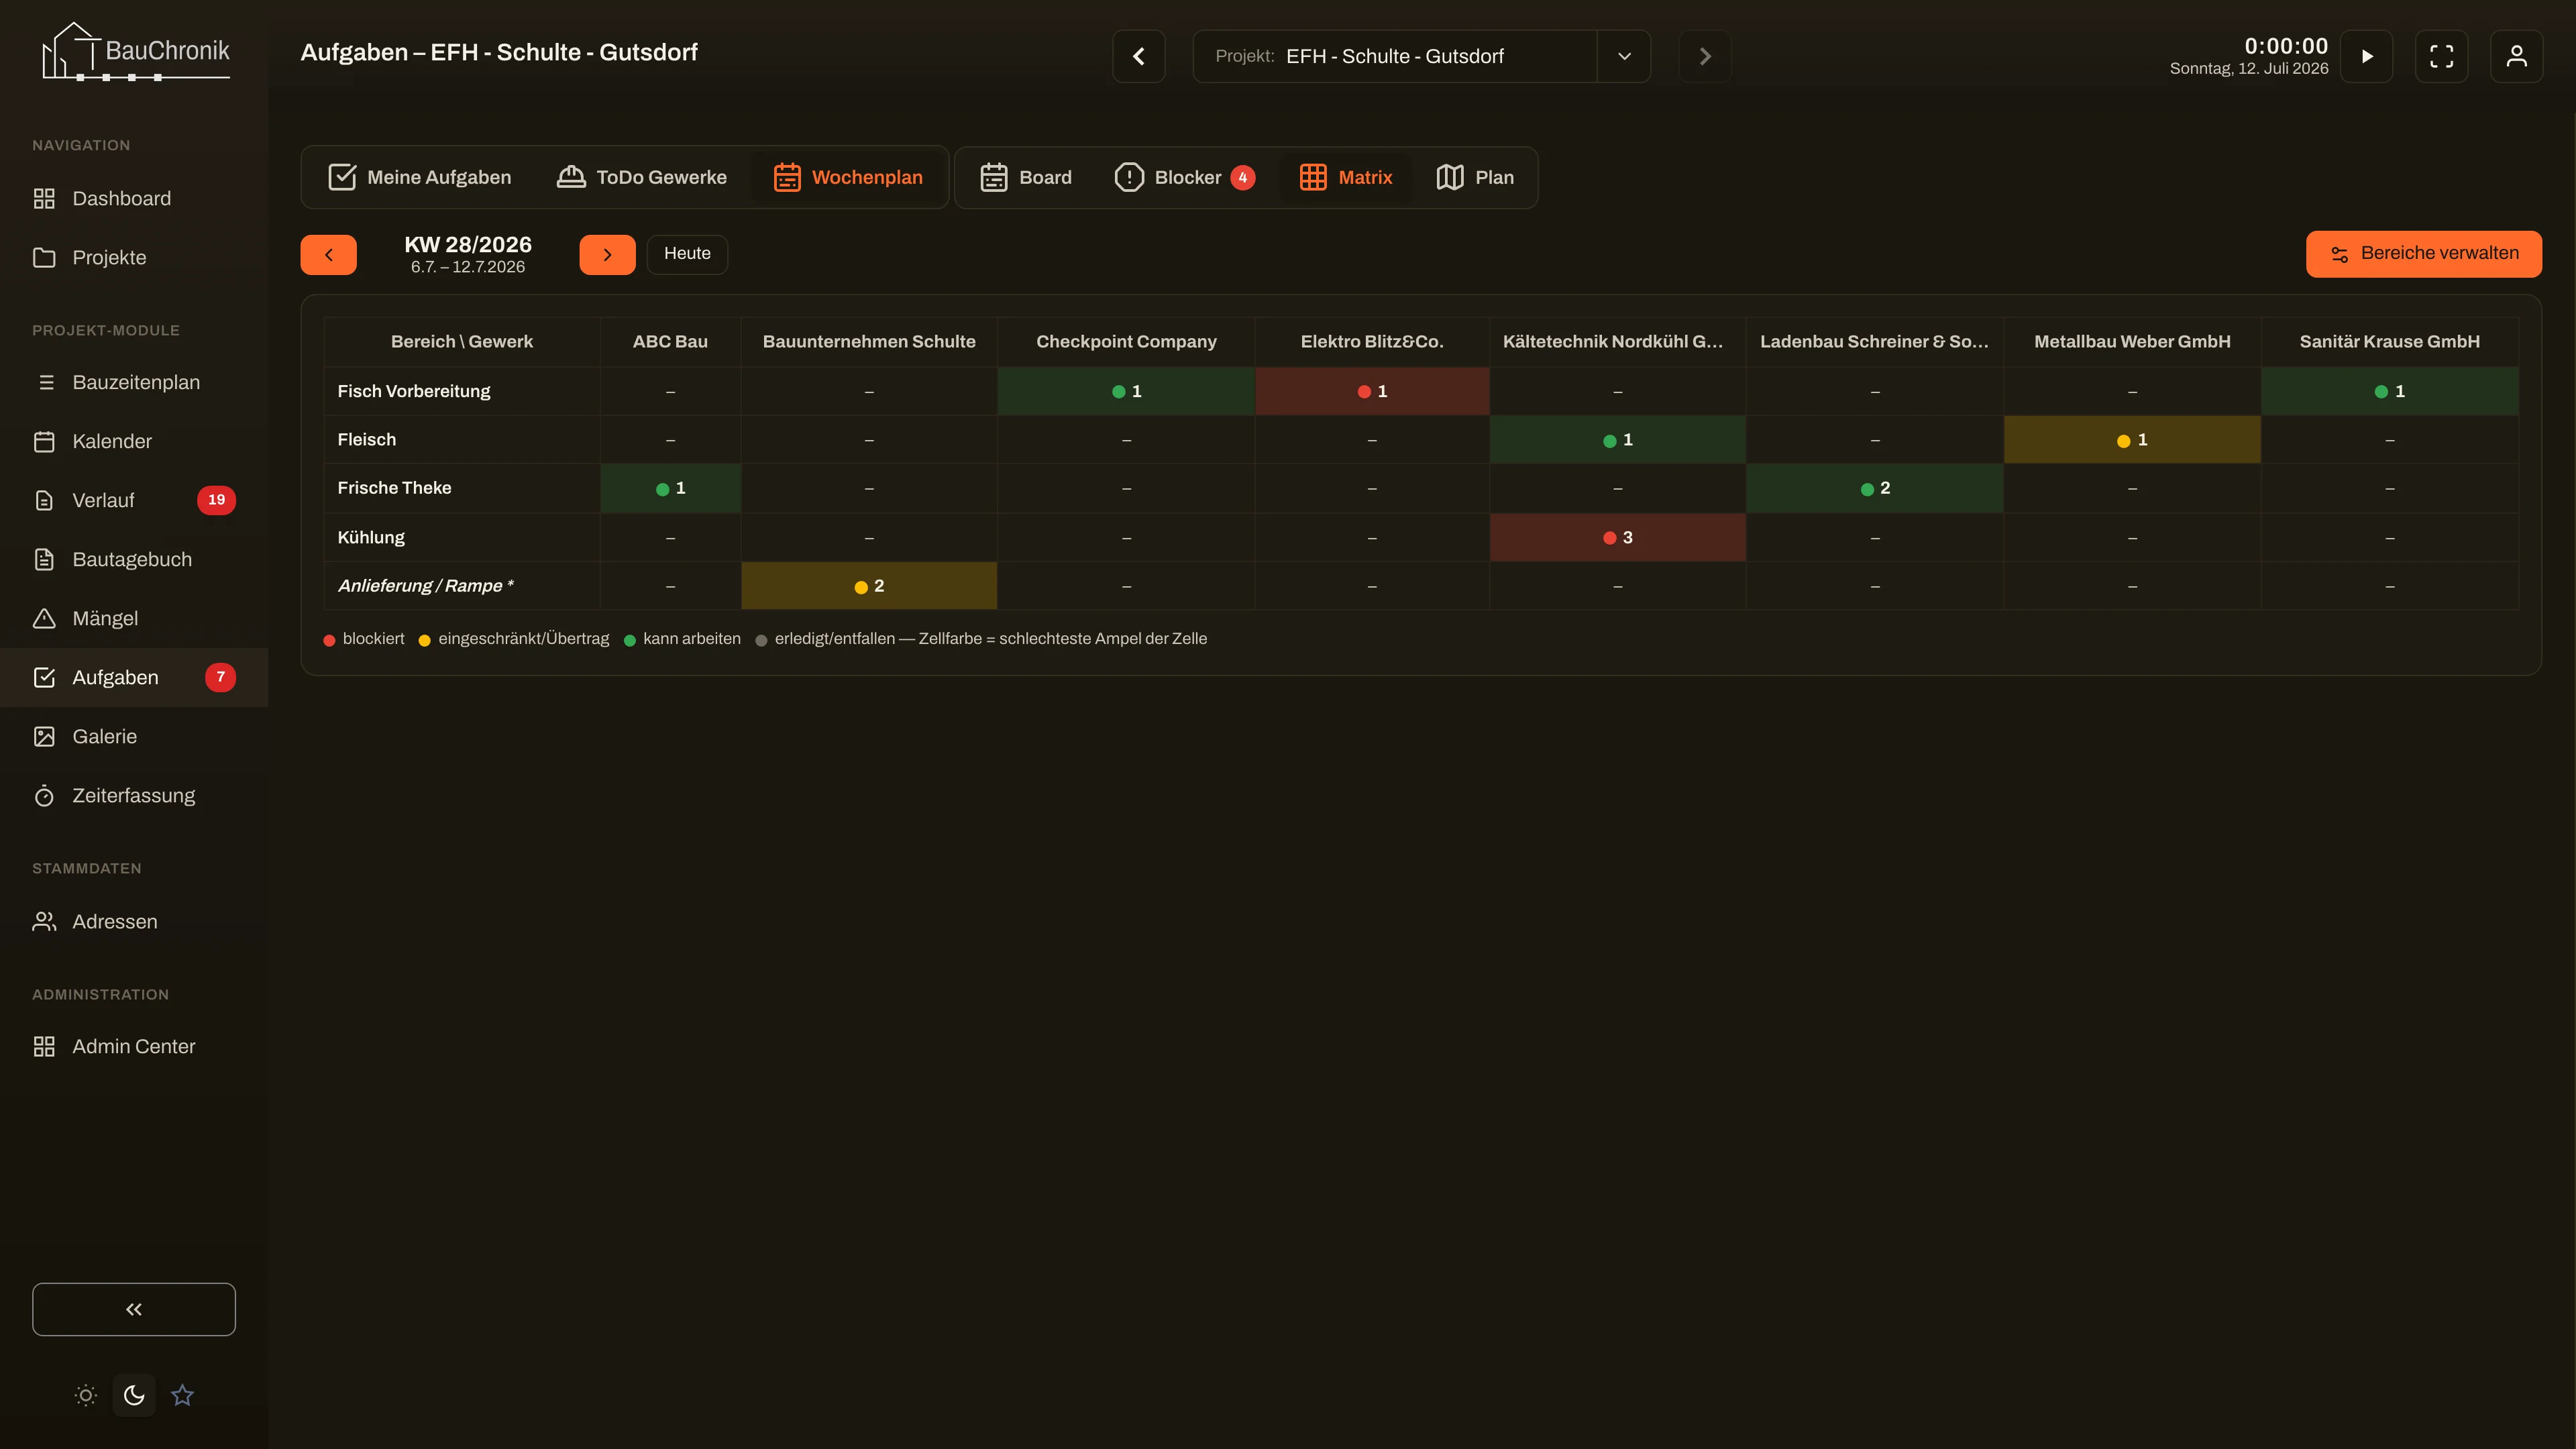Click Sanitär Krause GmbH column header
The width and height of the screenshot is (2576, 1449).
(2389, 342)
